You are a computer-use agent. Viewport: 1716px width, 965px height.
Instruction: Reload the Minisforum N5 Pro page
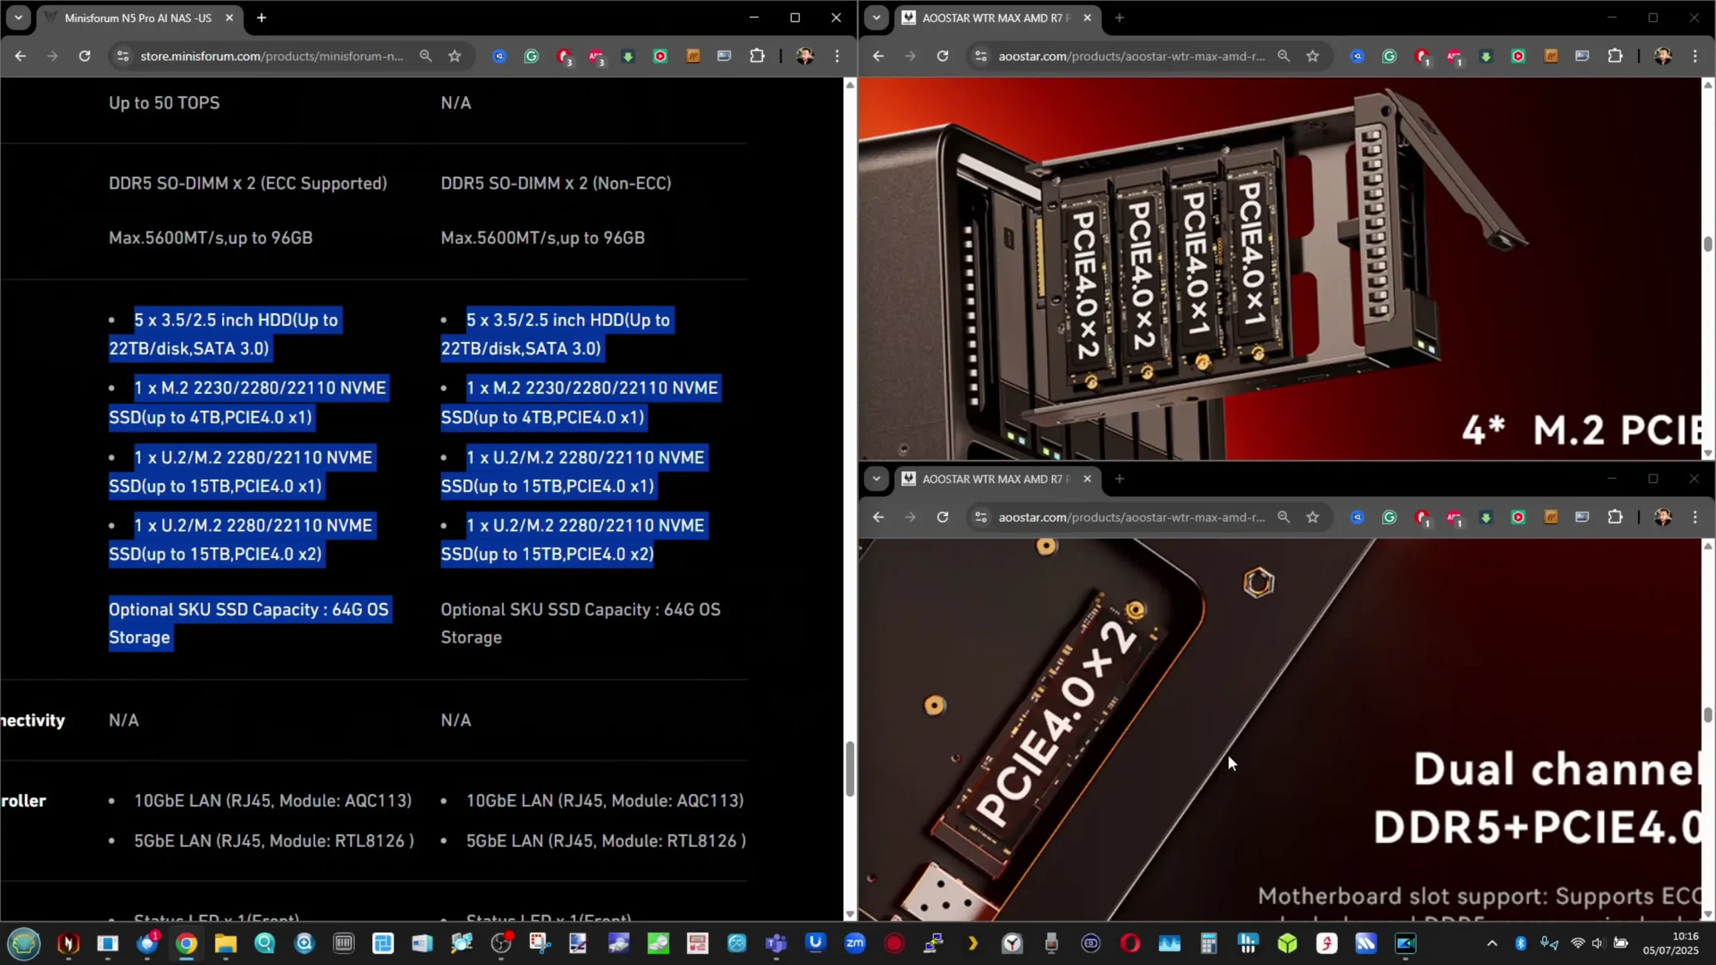pos(84,56)
